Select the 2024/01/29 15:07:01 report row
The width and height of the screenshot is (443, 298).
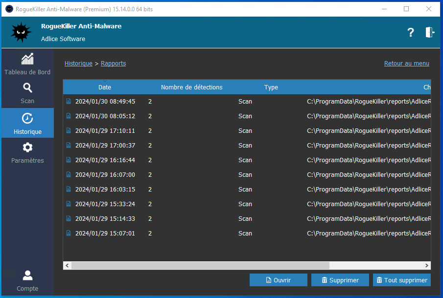105,234
